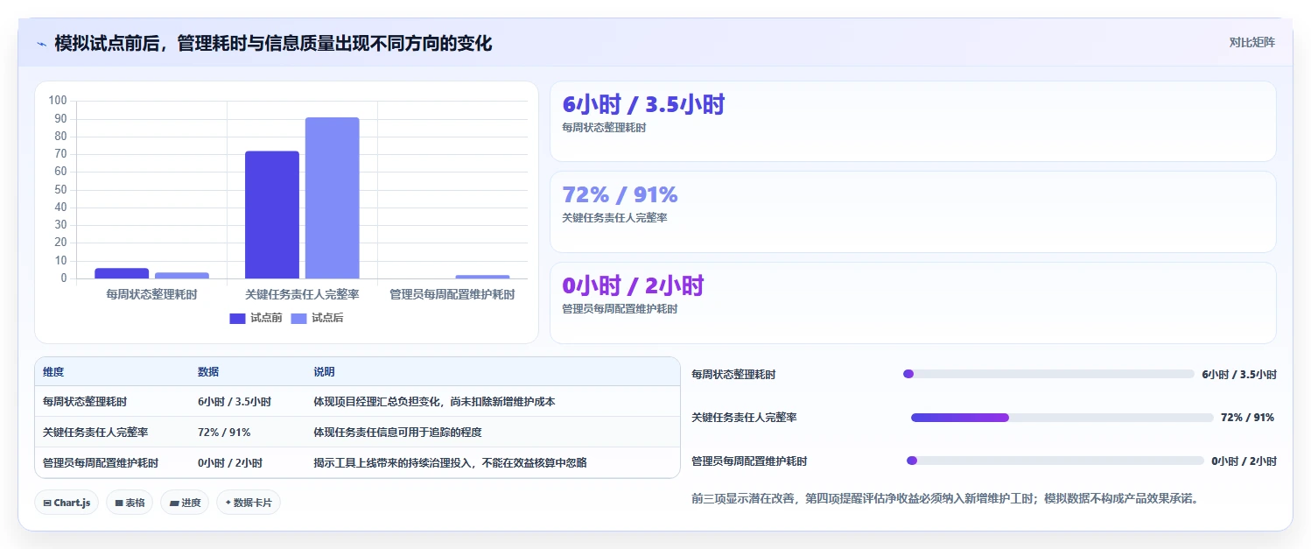Click the 关键任务责任人完整率 progress bar
The width and height of the screenshot is (1311, 549).
point(1062,418)
